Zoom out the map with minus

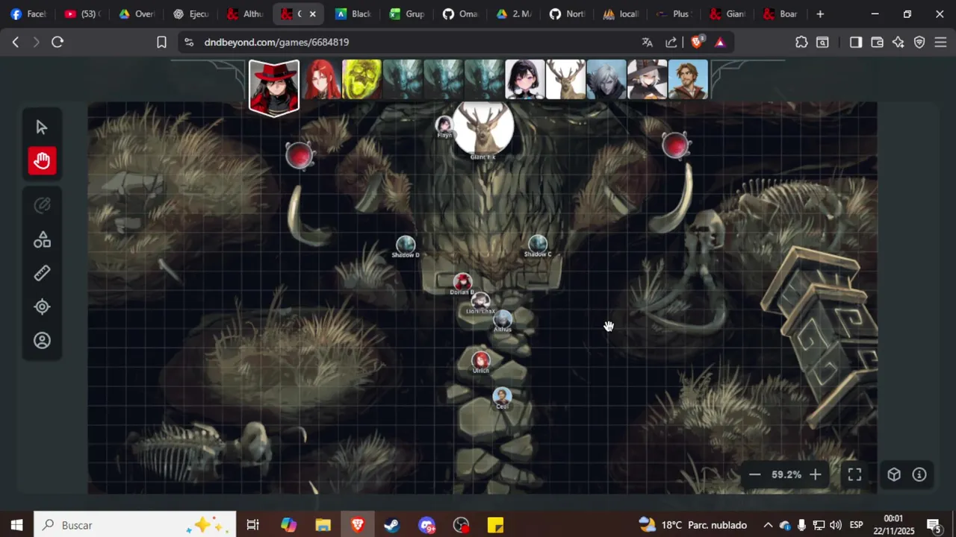click(754, 474)
